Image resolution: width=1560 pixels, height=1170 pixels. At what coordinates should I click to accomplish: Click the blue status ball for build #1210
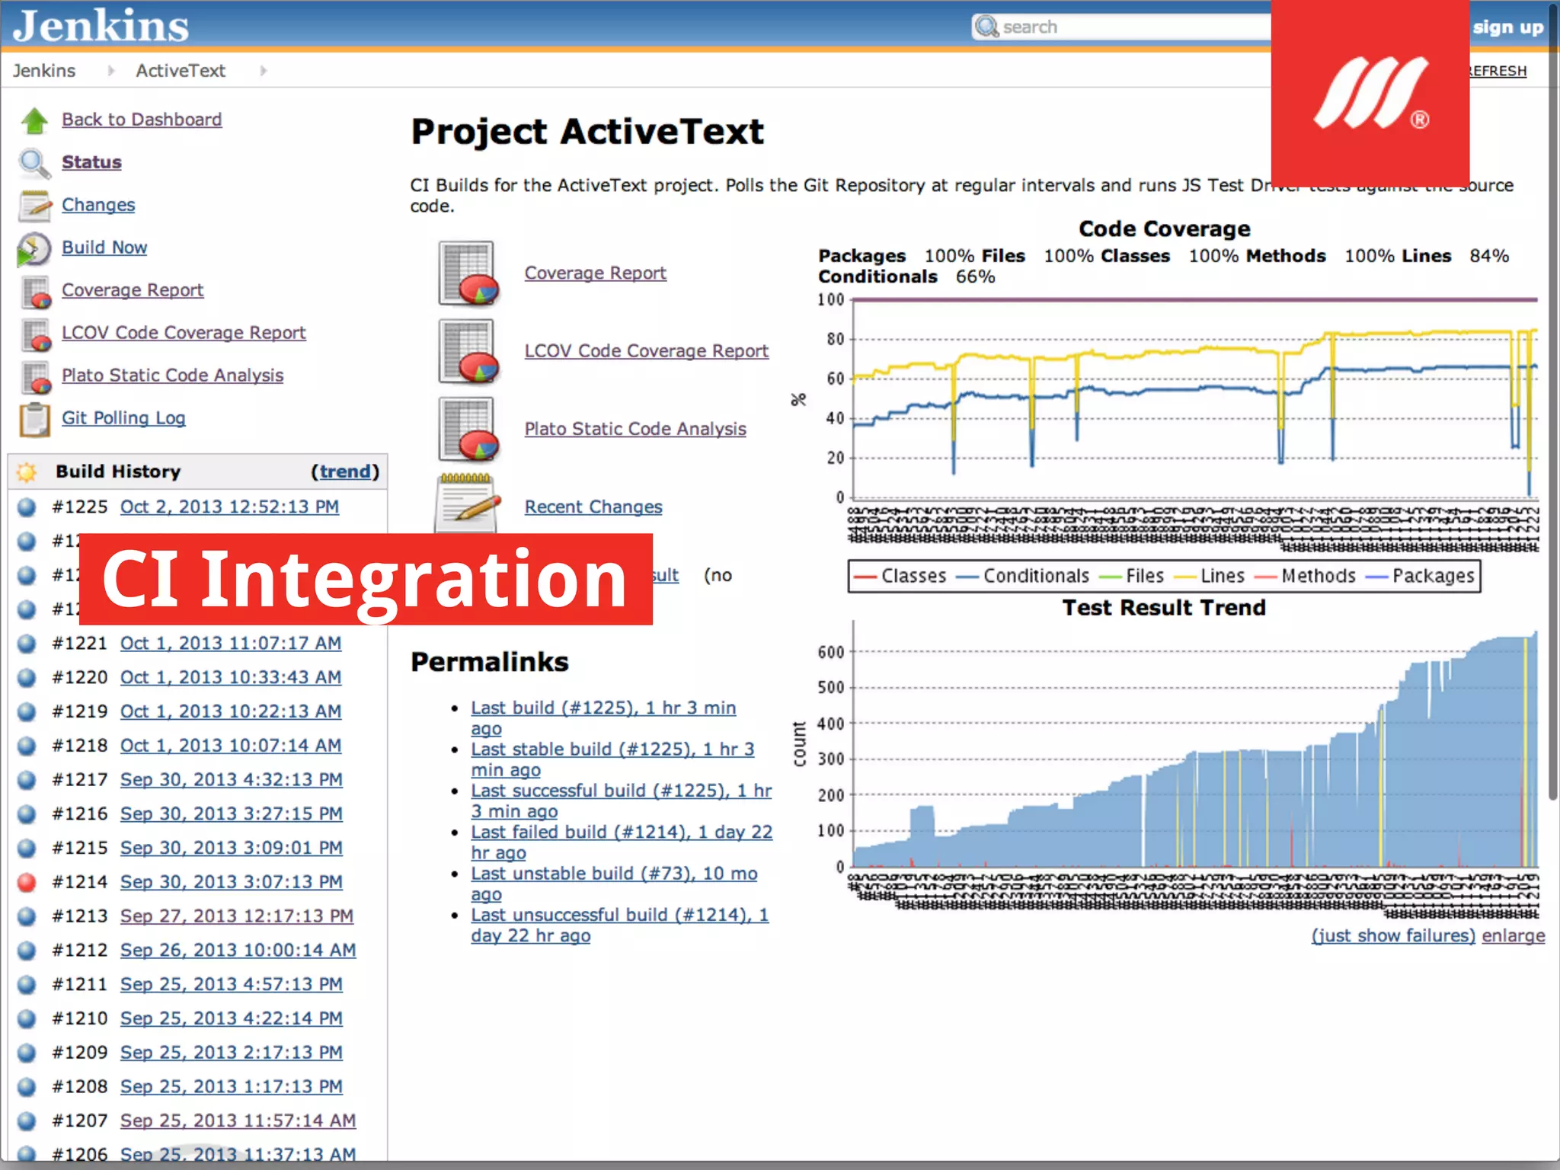tap(27, 1018)
